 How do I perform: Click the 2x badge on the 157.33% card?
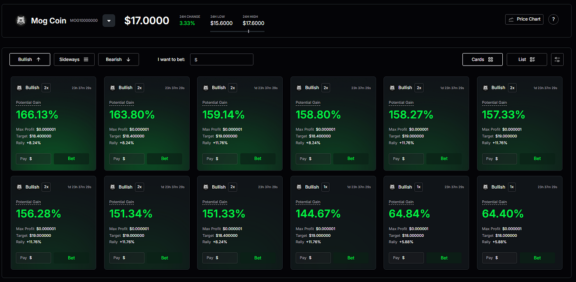coord(512,88)
